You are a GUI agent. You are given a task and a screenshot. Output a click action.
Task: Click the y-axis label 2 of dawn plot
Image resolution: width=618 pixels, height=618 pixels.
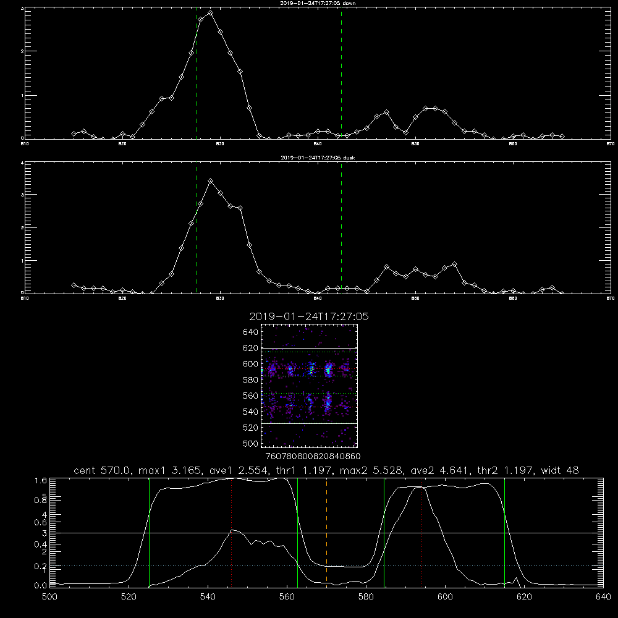tap(22, 51)
